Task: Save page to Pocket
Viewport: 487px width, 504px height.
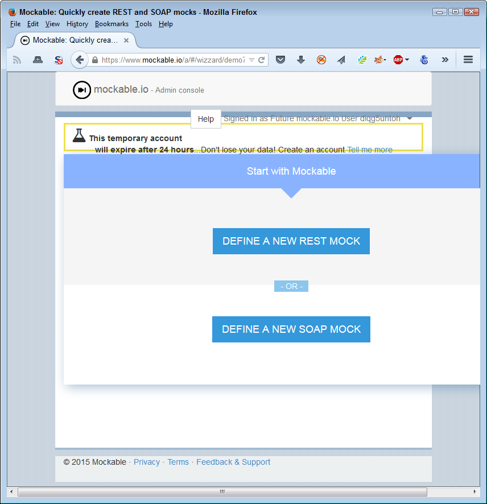Action: (280, 60)
